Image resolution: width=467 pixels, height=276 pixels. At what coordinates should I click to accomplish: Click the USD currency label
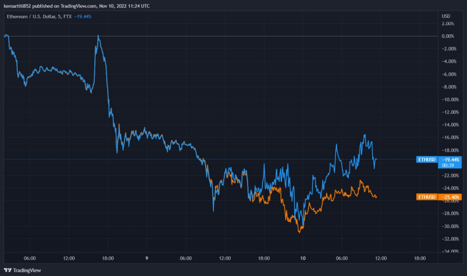(x=446, y=16)
